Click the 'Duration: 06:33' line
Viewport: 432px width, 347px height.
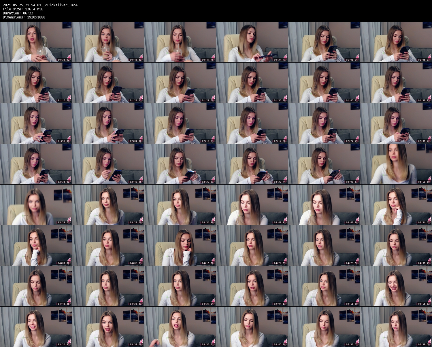(18, 13)
